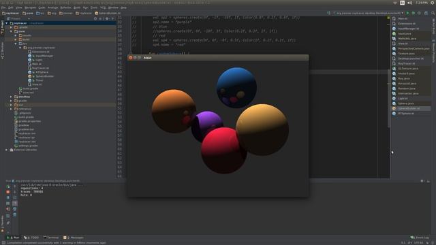Collapse the core module folder
436x245 pixels.
[x=11, y=31]
